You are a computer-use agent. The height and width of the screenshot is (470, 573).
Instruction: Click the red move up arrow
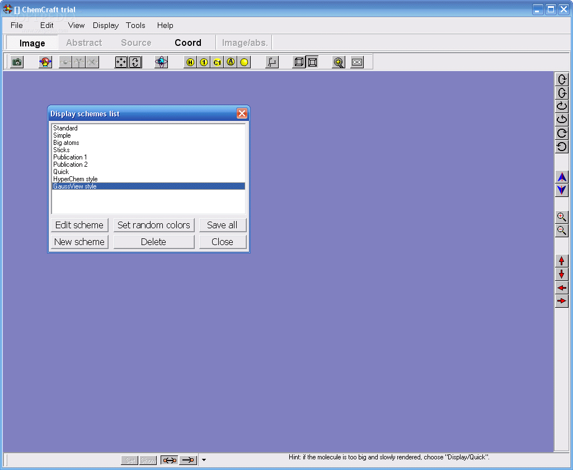(562, 261)
